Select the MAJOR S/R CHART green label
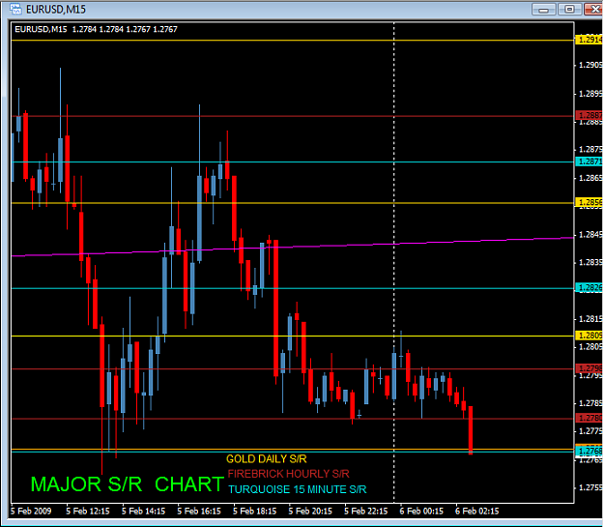This screenshot has width=604, height=527. (x=128, y=484)
